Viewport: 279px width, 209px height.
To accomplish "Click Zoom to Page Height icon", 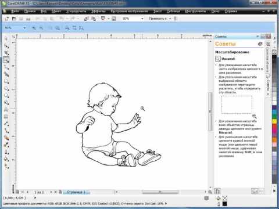I will point(81,28).
